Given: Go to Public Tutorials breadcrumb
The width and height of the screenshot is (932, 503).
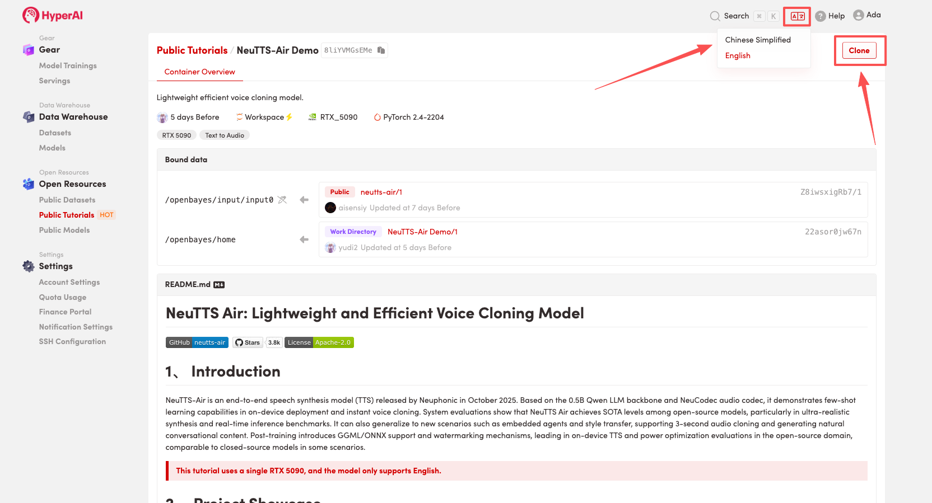Looking at the screenshot, I should [192, 50].
